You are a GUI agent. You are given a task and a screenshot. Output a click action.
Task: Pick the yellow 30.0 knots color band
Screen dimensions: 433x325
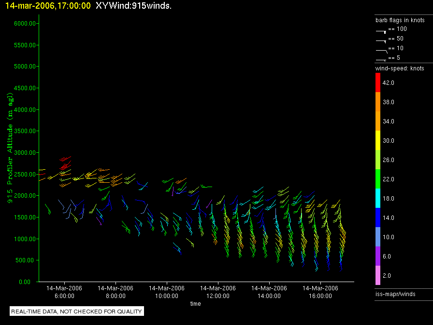378,141
